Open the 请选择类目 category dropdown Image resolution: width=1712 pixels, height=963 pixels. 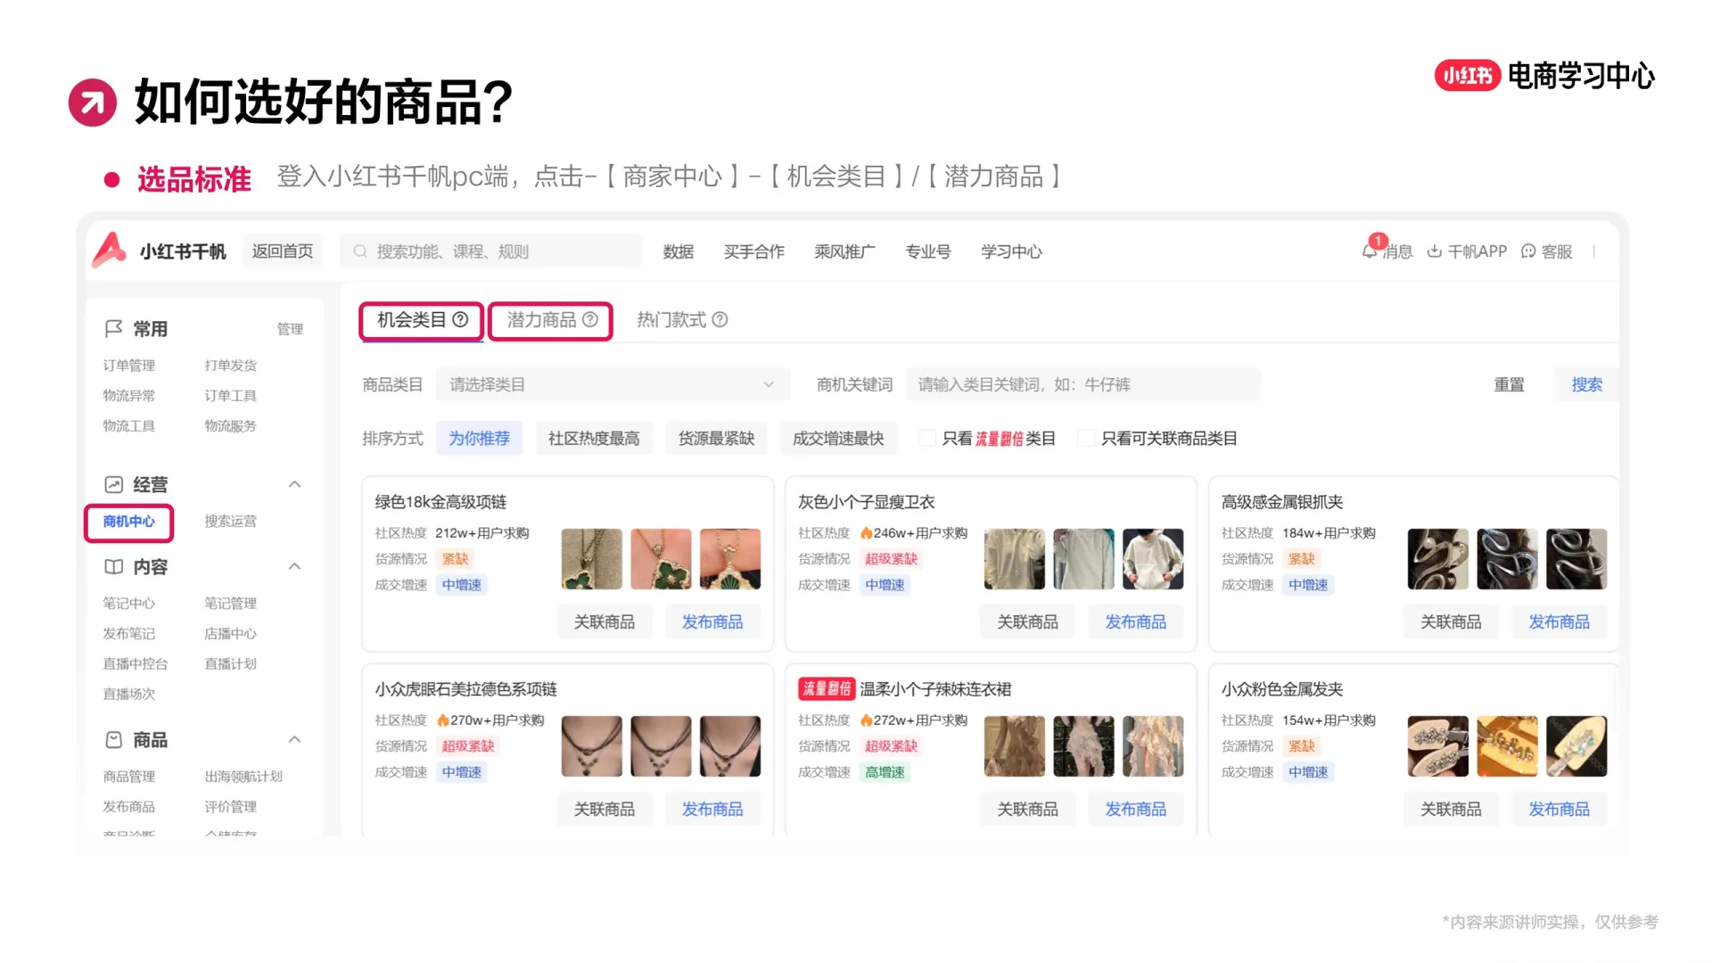[613, 383]
